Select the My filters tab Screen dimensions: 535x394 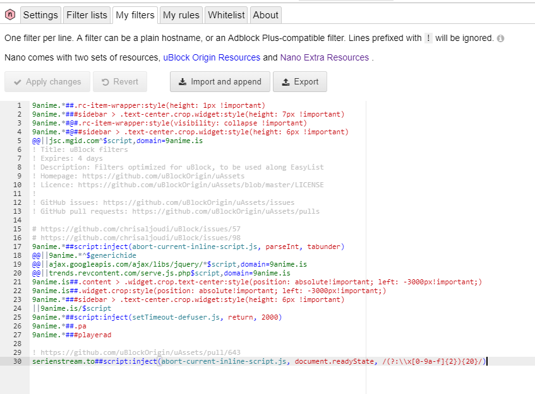[135, 15]
